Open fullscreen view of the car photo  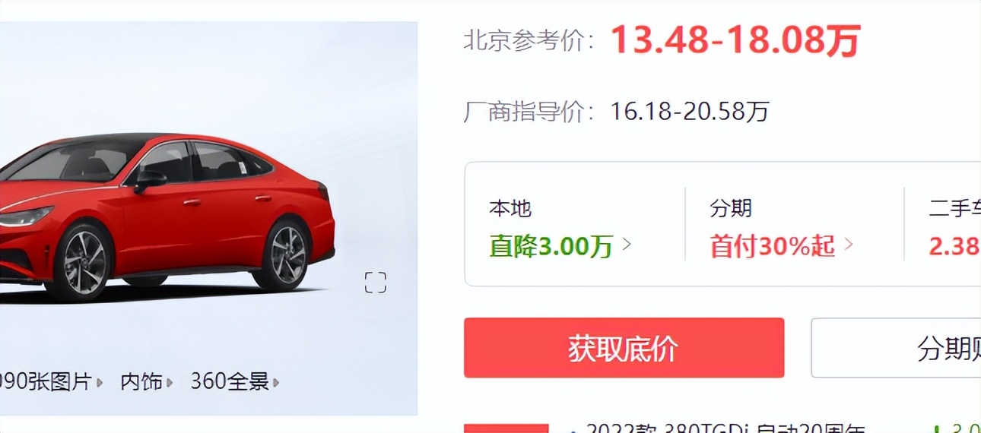pos(376,283)
